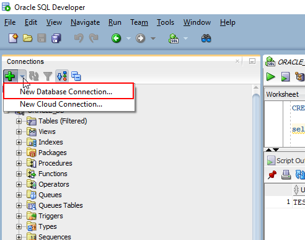Refresh connections with the refresh icon
This screenshot has width=305, height=240.
[x=34, y=76]
